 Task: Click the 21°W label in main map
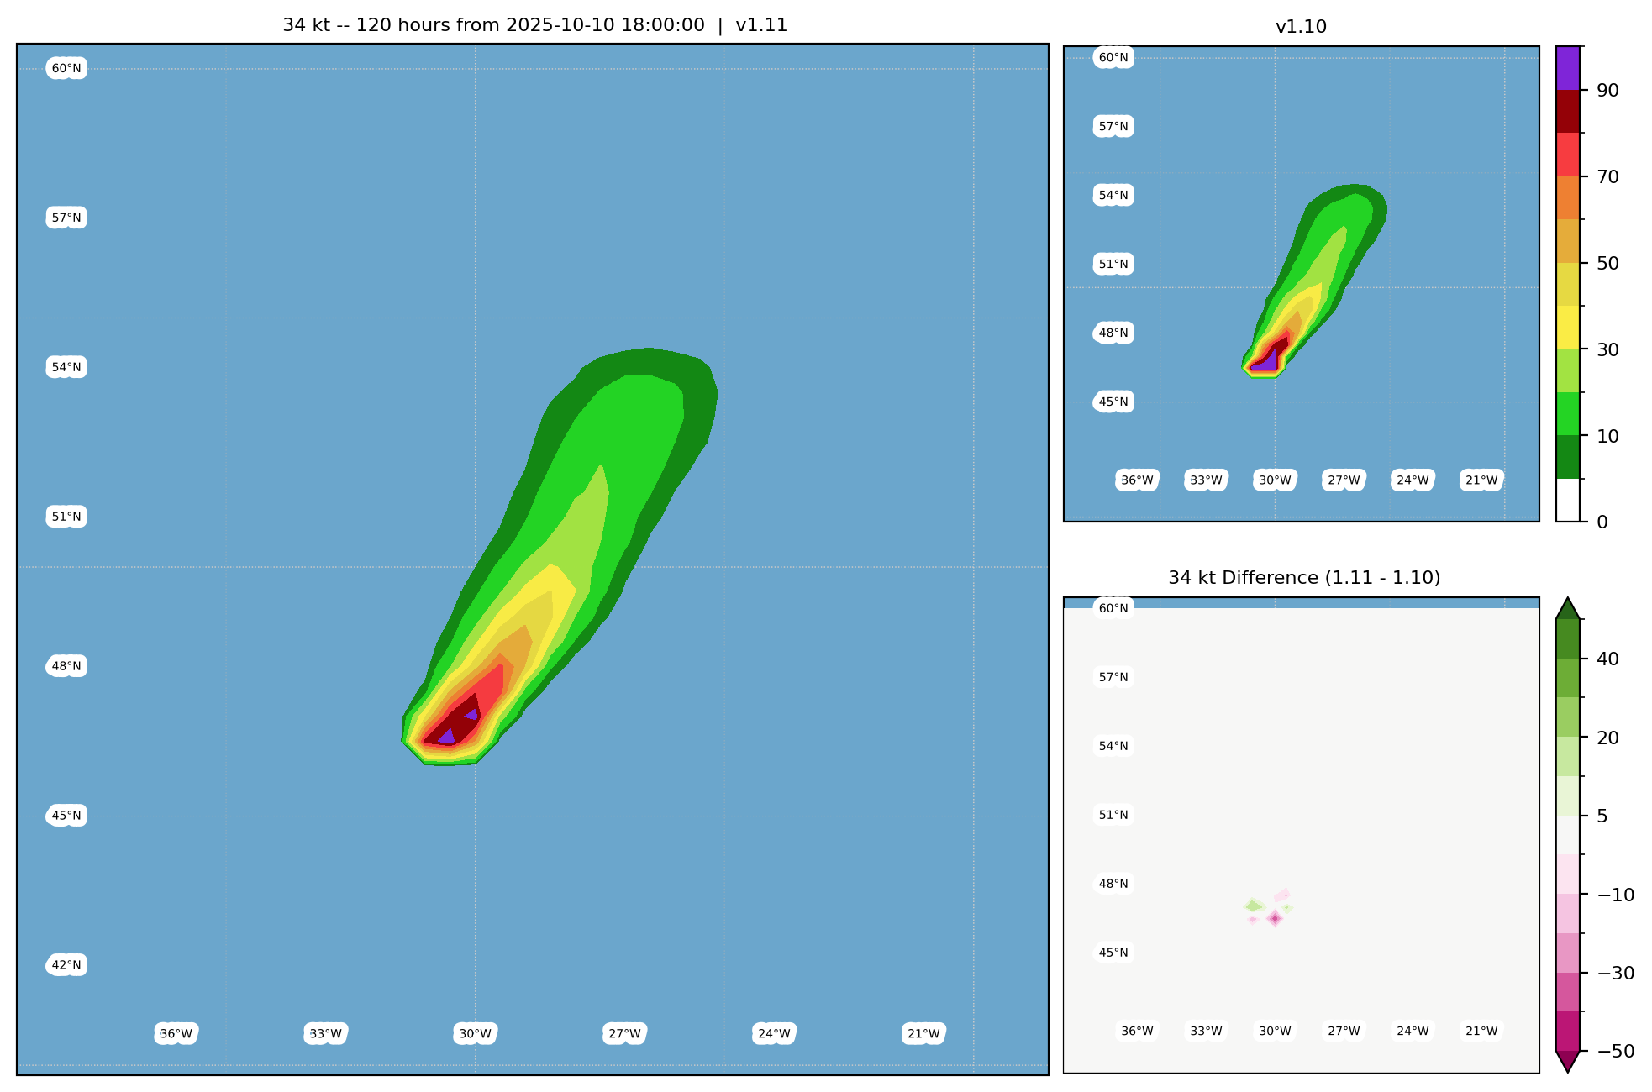(x=923, y=1034)
